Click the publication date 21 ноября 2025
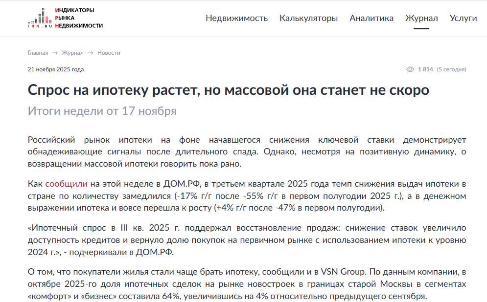The image size is (487, 302). click(x=55, y=69)
